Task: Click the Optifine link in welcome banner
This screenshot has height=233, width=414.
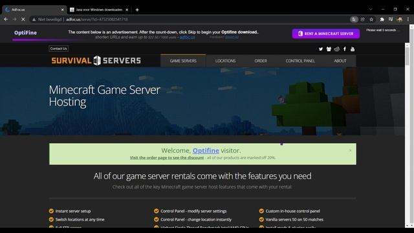Action: coord(206,151)
